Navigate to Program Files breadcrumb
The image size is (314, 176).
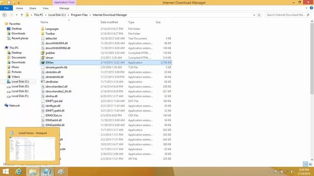(x=79, y=15)
